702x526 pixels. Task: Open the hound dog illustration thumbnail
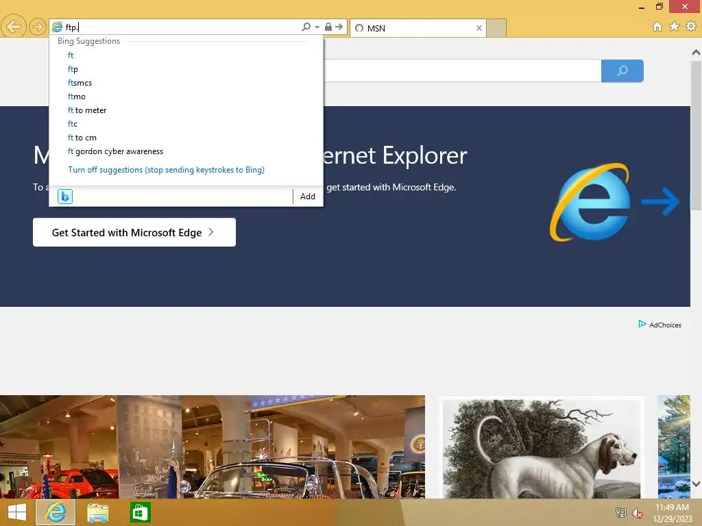[x=542, y=447]
